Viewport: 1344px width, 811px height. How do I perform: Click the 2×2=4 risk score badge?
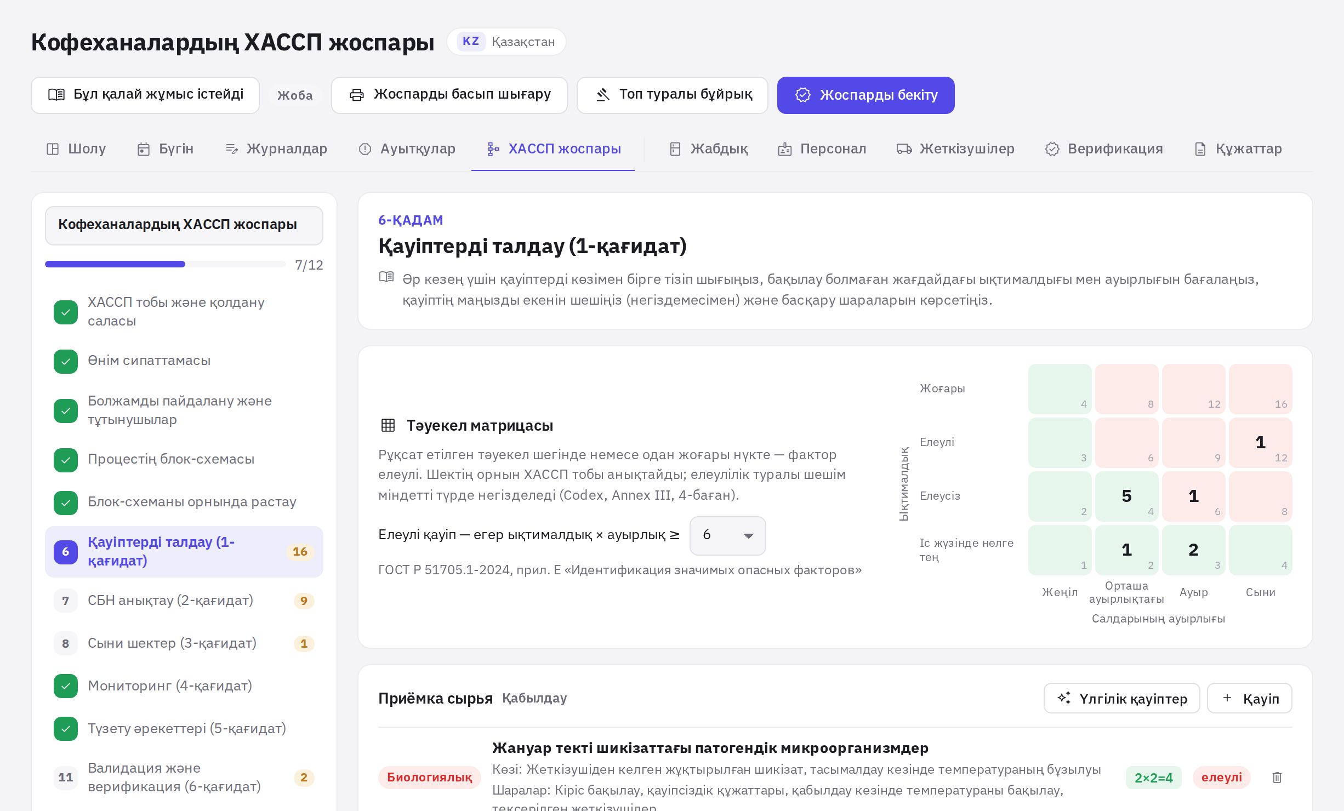[x=1153, y=778]
